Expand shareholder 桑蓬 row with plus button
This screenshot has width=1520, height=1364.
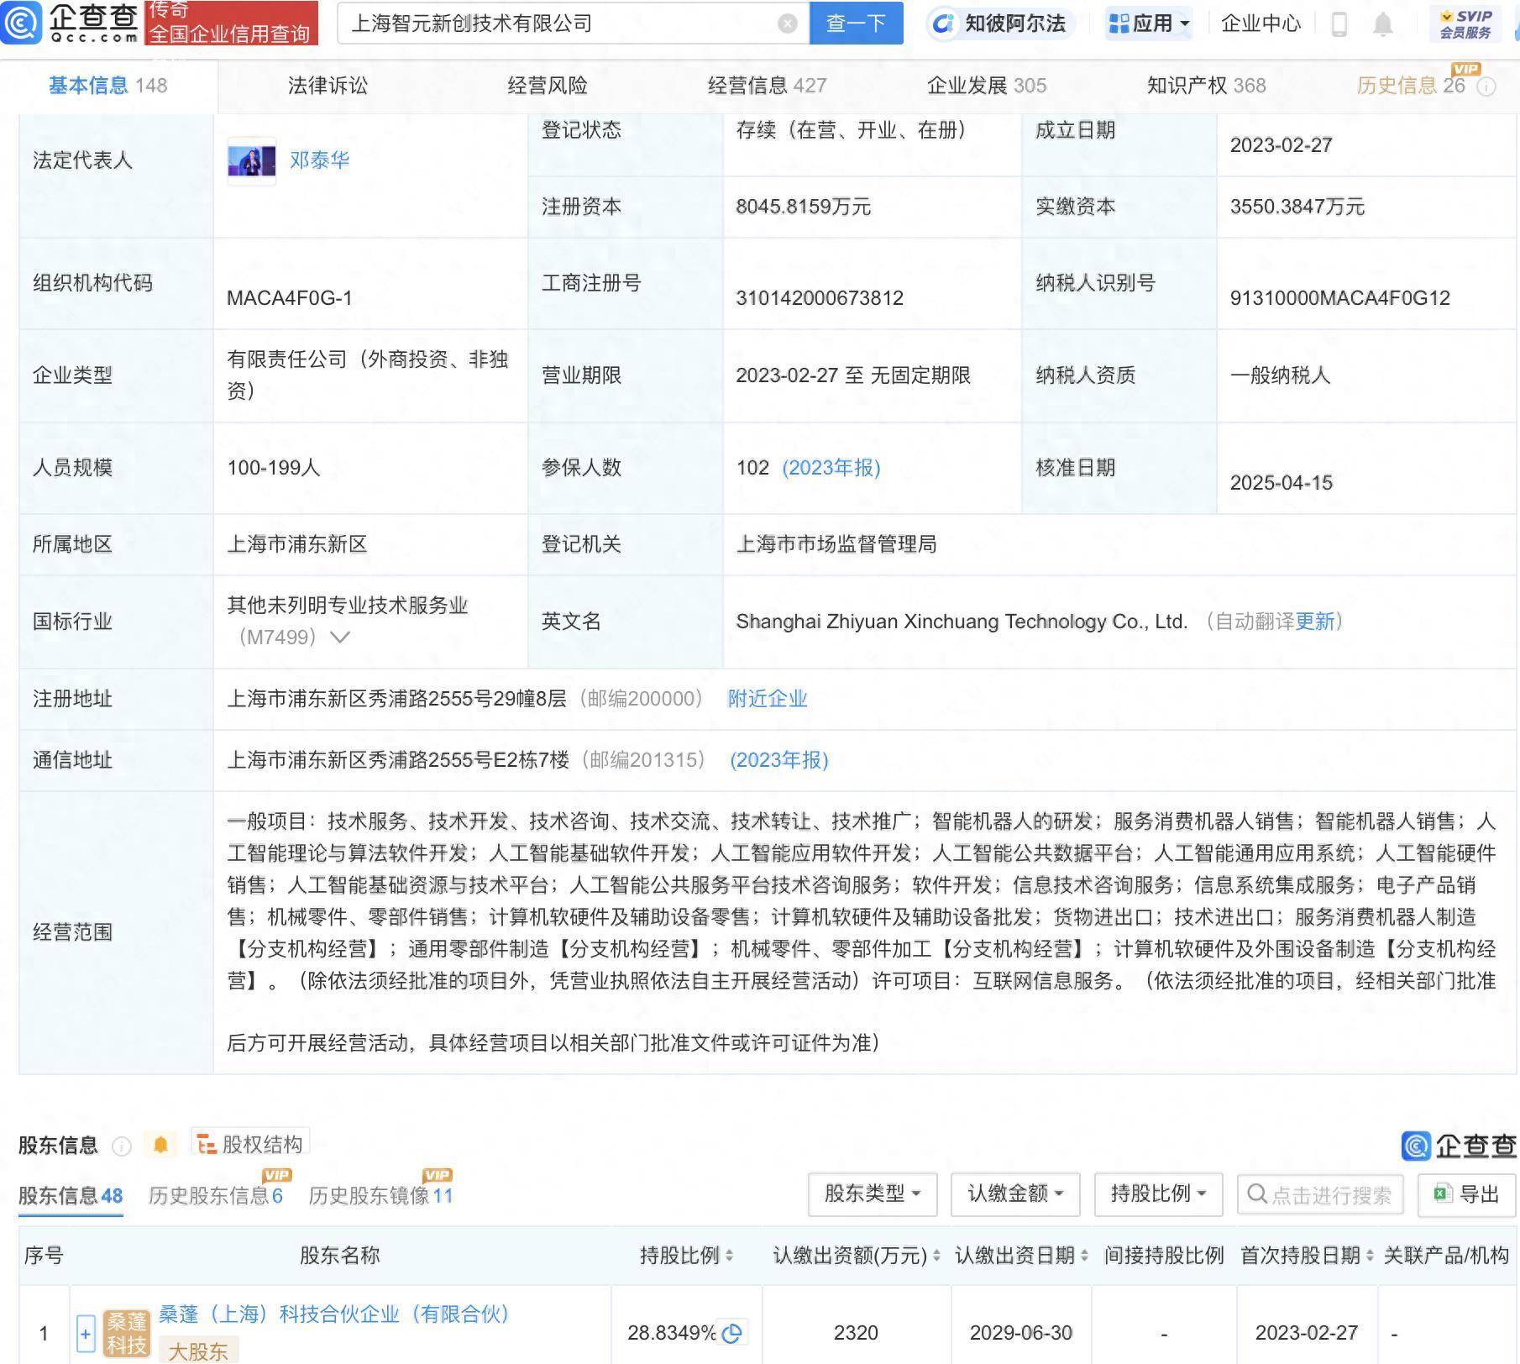(84, 1332)
